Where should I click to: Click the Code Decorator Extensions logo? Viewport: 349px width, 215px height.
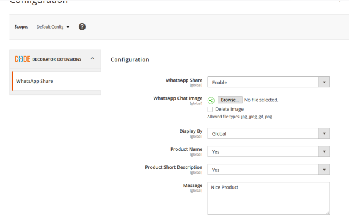22,59
